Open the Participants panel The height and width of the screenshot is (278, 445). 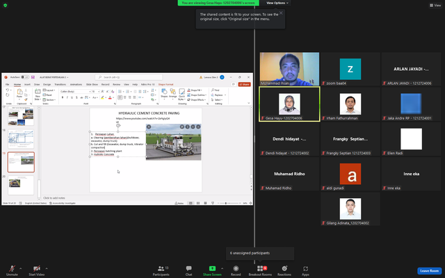pyautogui.click(x=161, y=270)
